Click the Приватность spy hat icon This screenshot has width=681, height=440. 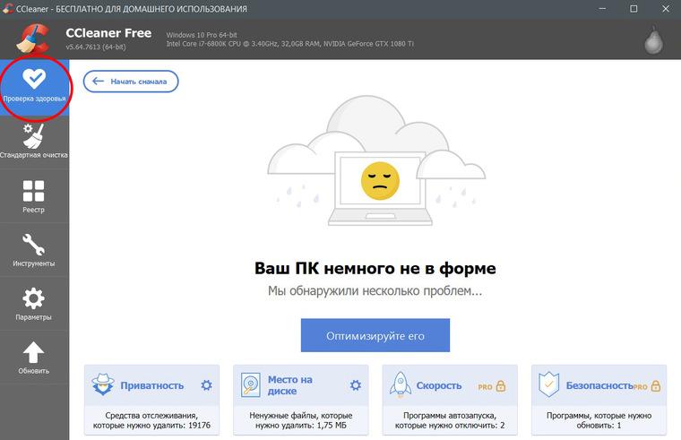point(103,384)
